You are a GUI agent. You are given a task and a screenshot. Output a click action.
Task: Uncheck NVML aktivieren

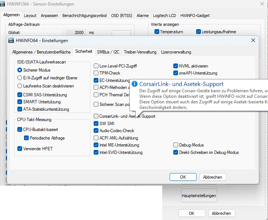175,66
